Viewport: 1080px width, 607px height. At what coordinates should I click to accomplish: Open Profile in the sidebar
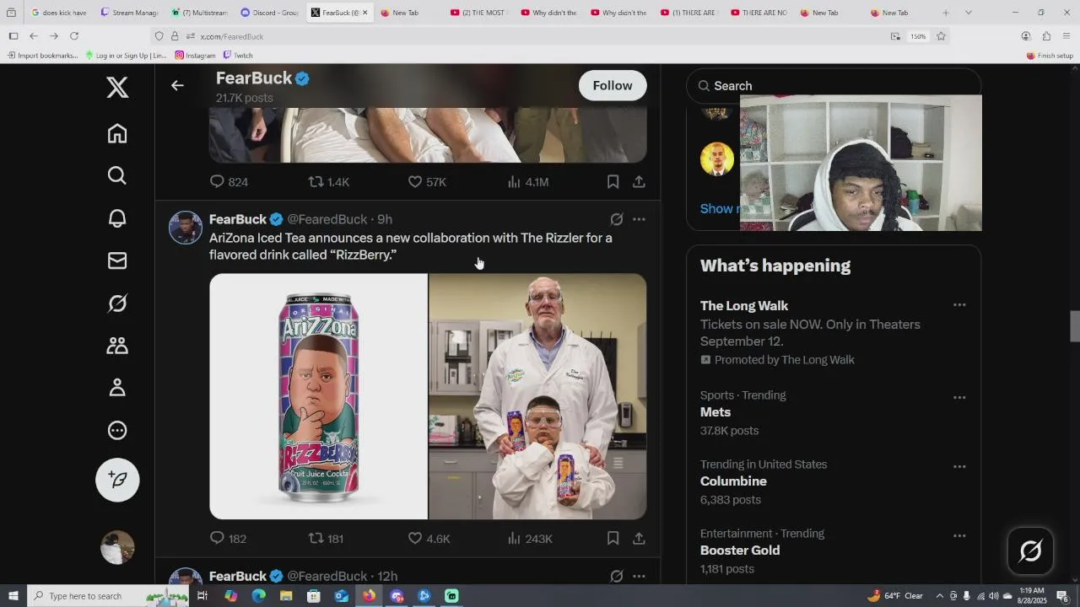[x=117, y=387]
